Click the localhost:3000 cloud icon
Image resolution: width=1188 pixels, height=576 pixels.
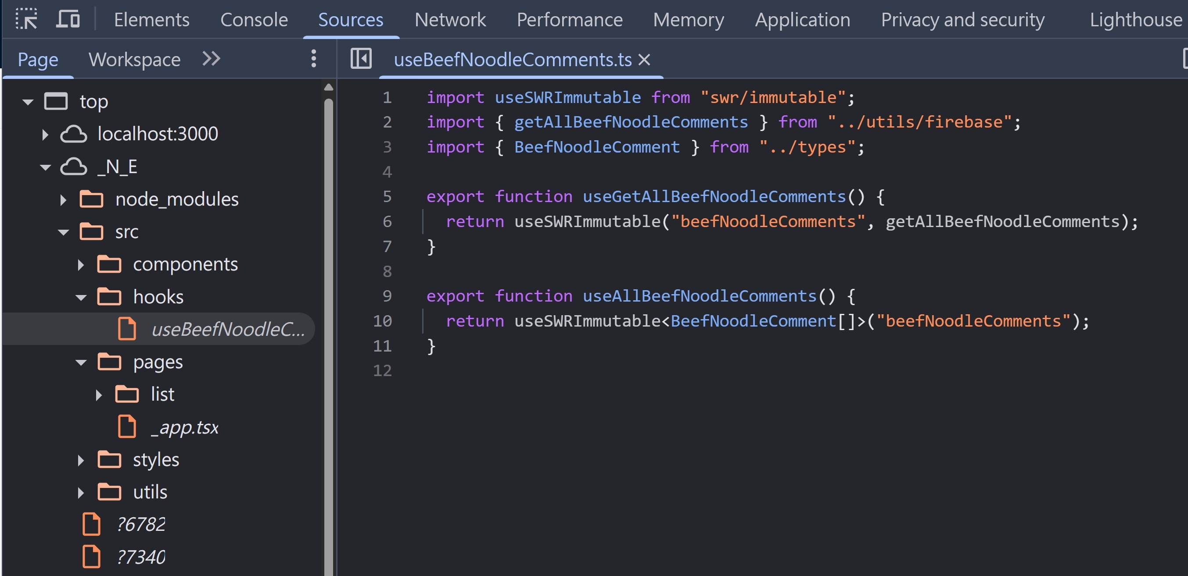tap(73, 134)
